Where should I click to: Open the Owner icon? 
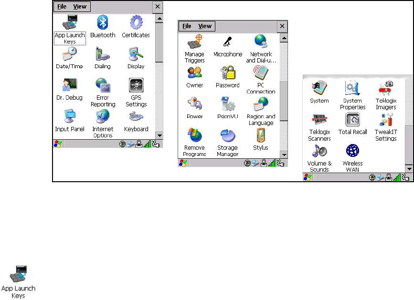[x=195, y=77]
